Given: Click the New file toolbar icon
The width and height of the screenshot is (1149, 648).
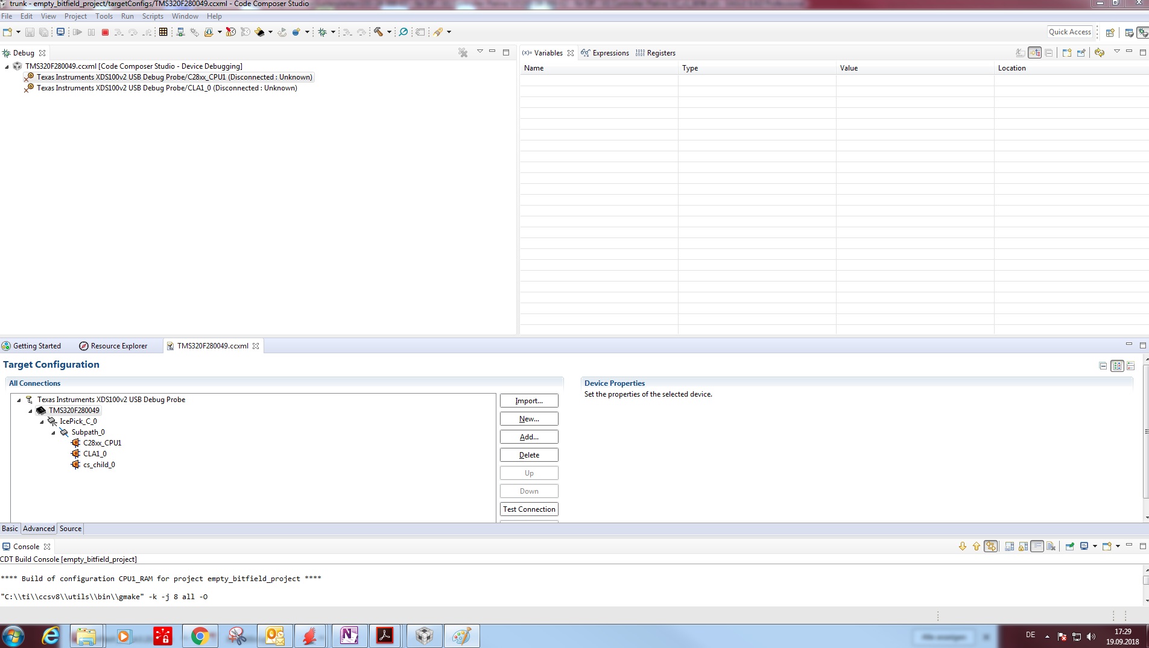Looking at the screenshot, I should pos(7,32).
